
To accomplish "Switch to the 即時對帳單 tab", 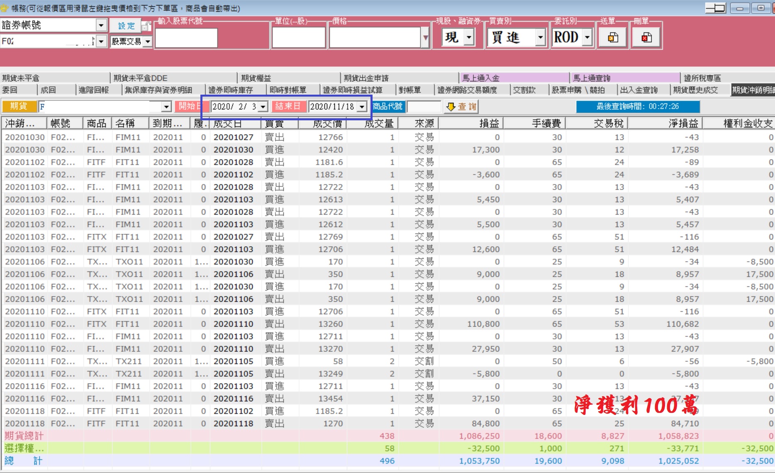I will coord(288,90).
